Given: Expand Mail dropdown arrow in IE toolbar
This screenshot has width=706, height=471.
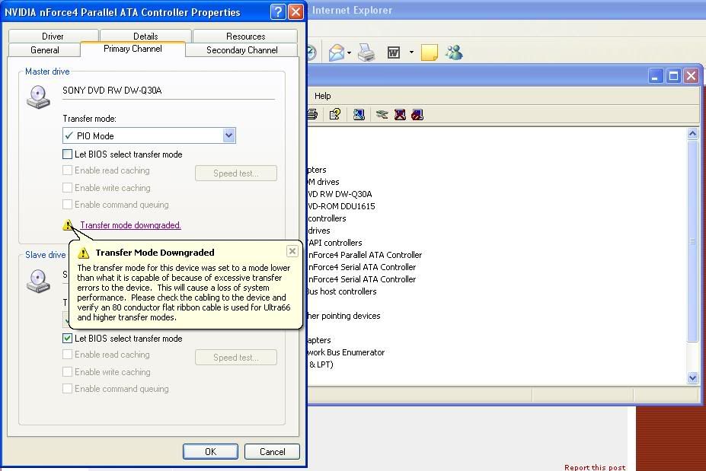Looking at the screenshot, I should (350, 53).
